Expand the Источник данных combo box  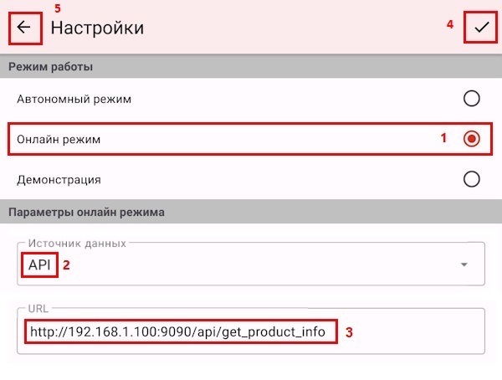click(251, 264)
